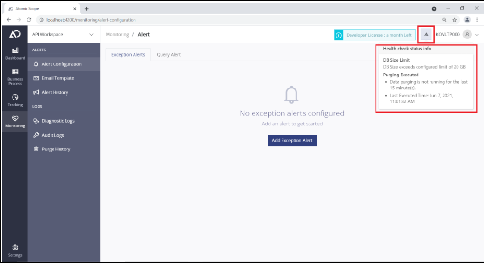Click the Add Exception Alert button

tap(292, 140)
